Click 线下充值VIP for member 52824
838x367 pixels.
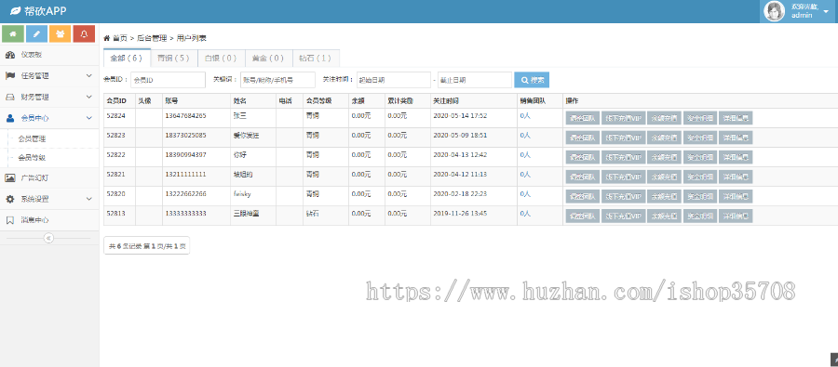[x=623, y=118]
